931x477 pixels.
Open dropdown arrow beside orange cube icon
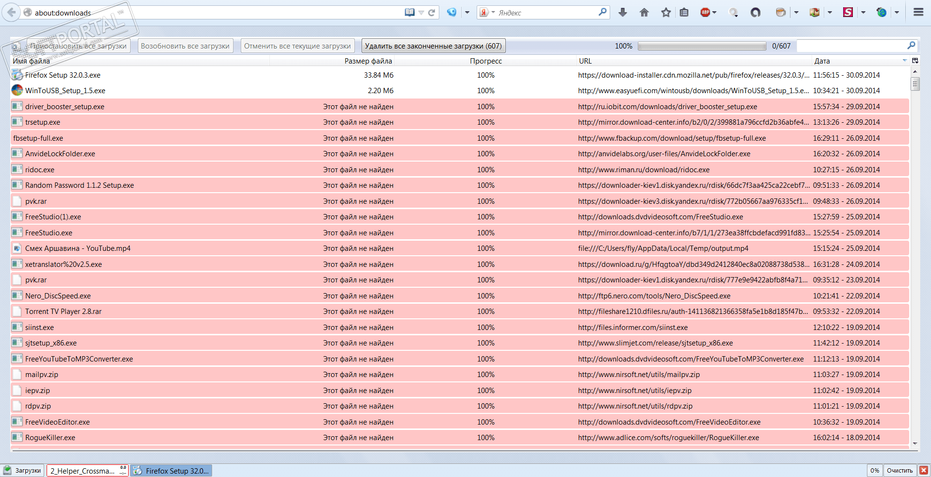tap(830, 13)
